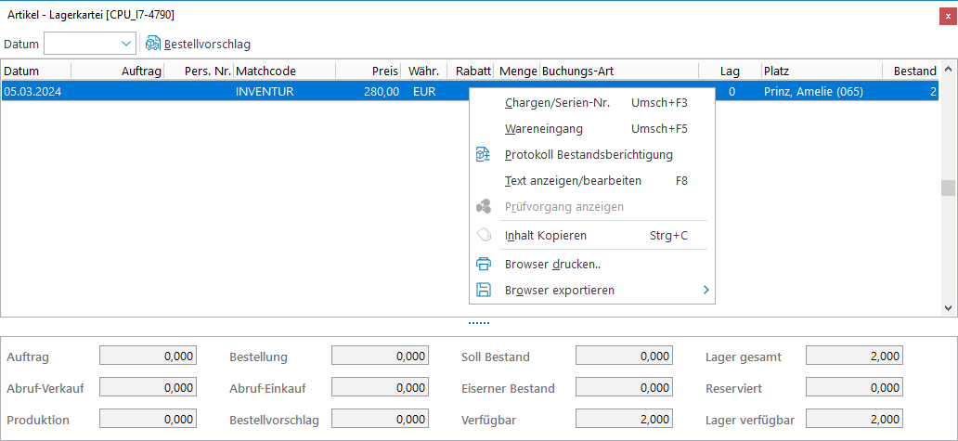Click the Bestellvorschlag cart icon

(x=153, y=44)
